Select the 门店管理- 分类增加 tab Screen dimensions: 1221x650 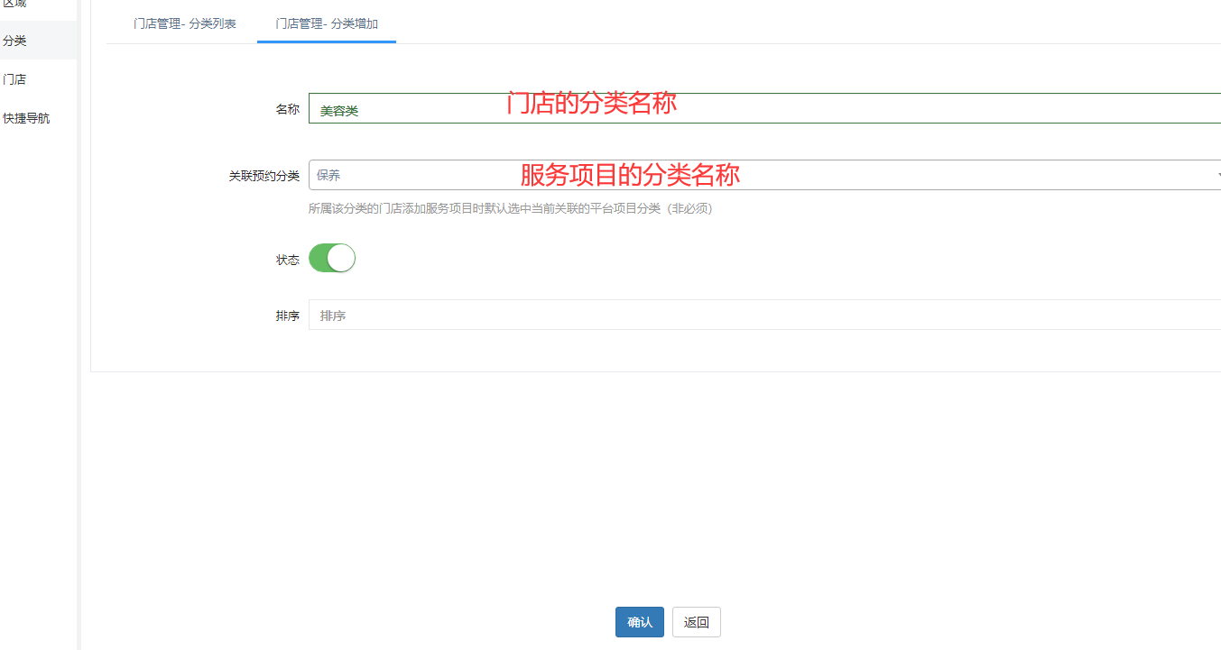[326, 23]
